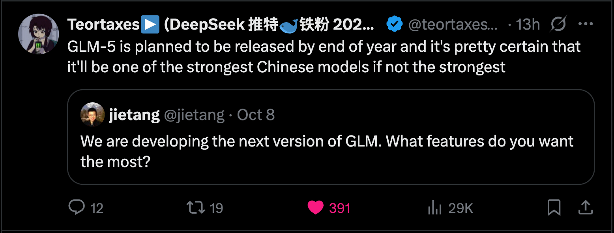Screen dimensions: 614x233
Task: Repost the tweet via retweet icon
Action: pyautogui.click(x=196, y=207)
